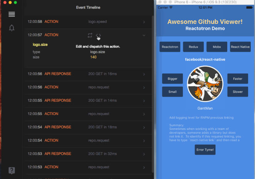Click the timeline vertical scrollbar
The width and height of the screenshot is (255, 179).
pyautogui.click(x=153, y=94)
